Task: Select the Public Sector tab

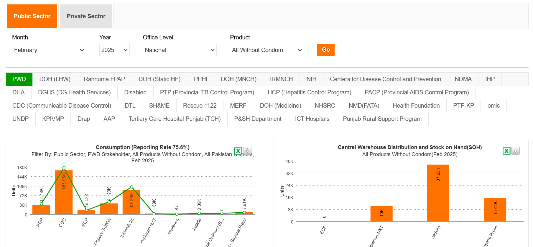Action: [x=32, y=16]
